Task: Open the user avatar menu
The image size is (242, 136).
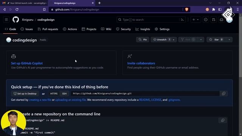Action: pos(230,20)
